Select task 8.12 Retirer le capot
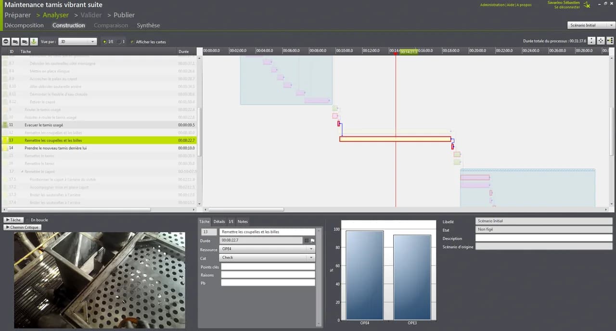Image resolution: width=616 pixels, height=331 pixels. pyautogui.click(x=100, y=102)
